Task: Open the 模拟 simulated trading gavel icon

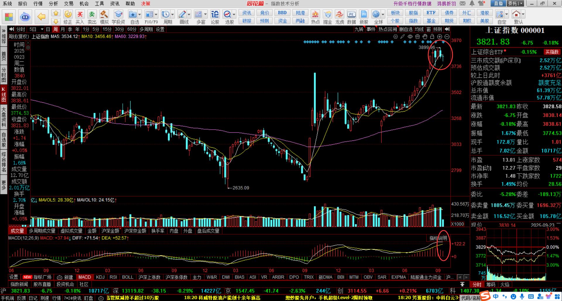Action: click(x=104, y=17)
